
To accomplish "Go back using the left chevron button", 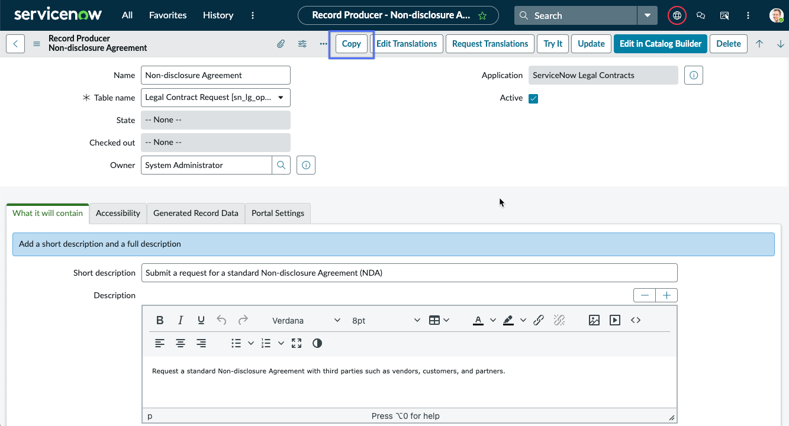I will tap(15, 44).
